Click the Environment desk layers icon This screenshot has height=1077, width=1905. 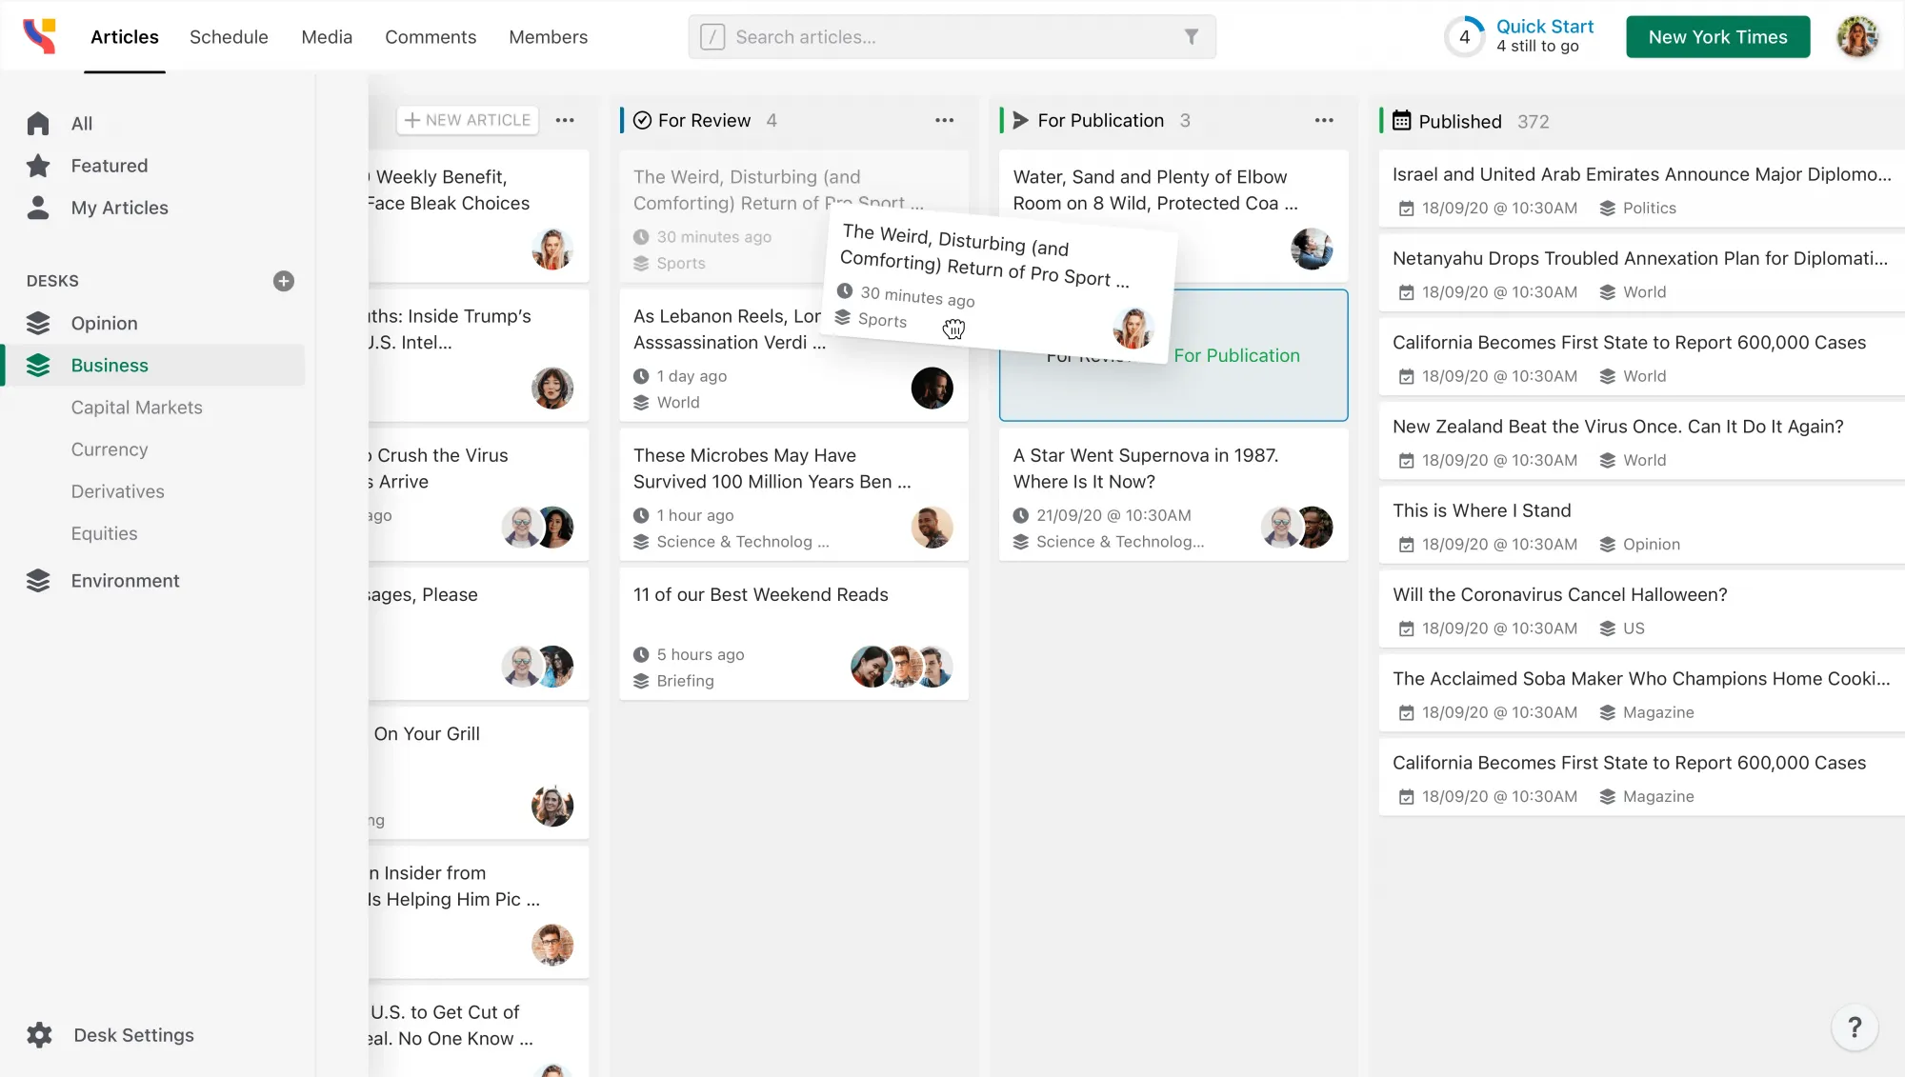[x=38, y=581]
